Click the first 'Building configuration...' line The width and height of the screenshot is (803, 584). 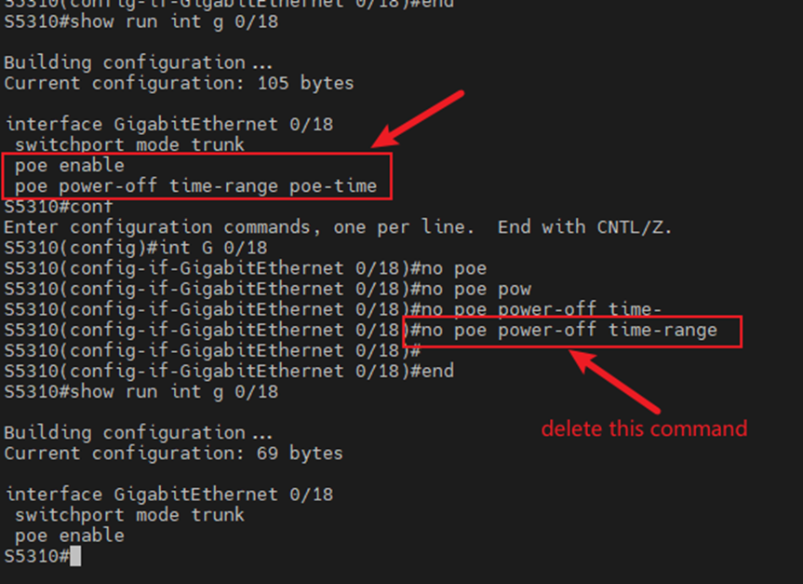pos(139,62)
